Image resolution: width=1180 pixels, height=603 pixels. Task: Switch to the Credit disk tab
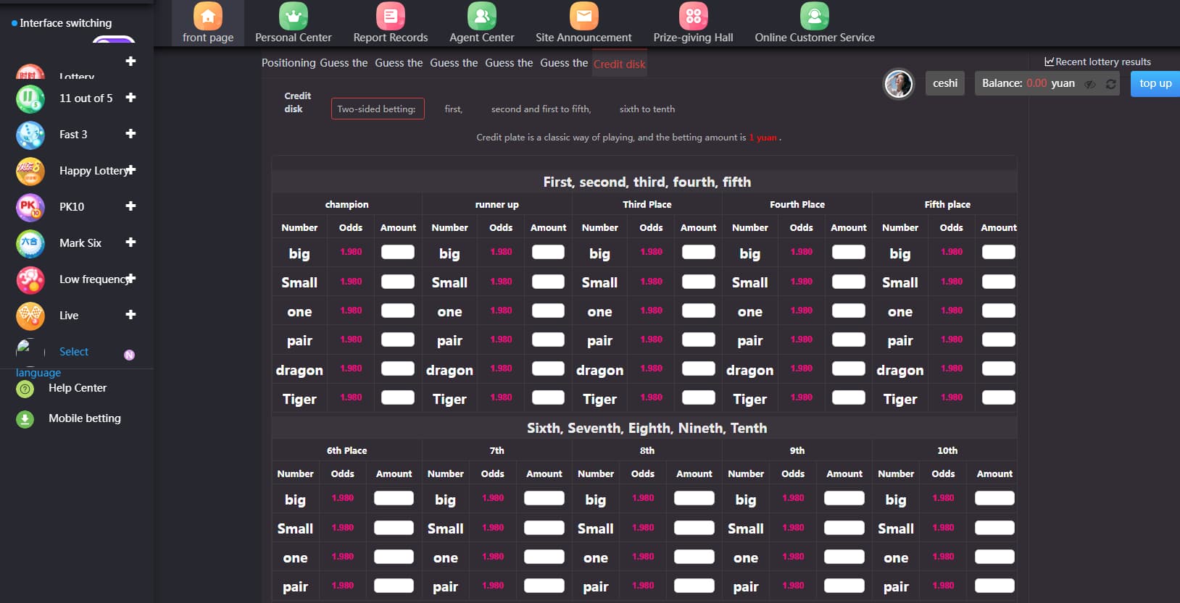pos(619,64)
